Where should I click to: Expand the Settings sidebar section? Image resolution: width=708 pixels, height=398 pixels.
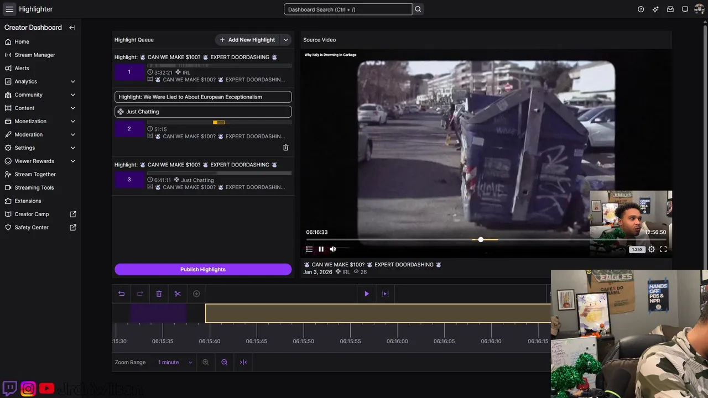tap(73, 148)
